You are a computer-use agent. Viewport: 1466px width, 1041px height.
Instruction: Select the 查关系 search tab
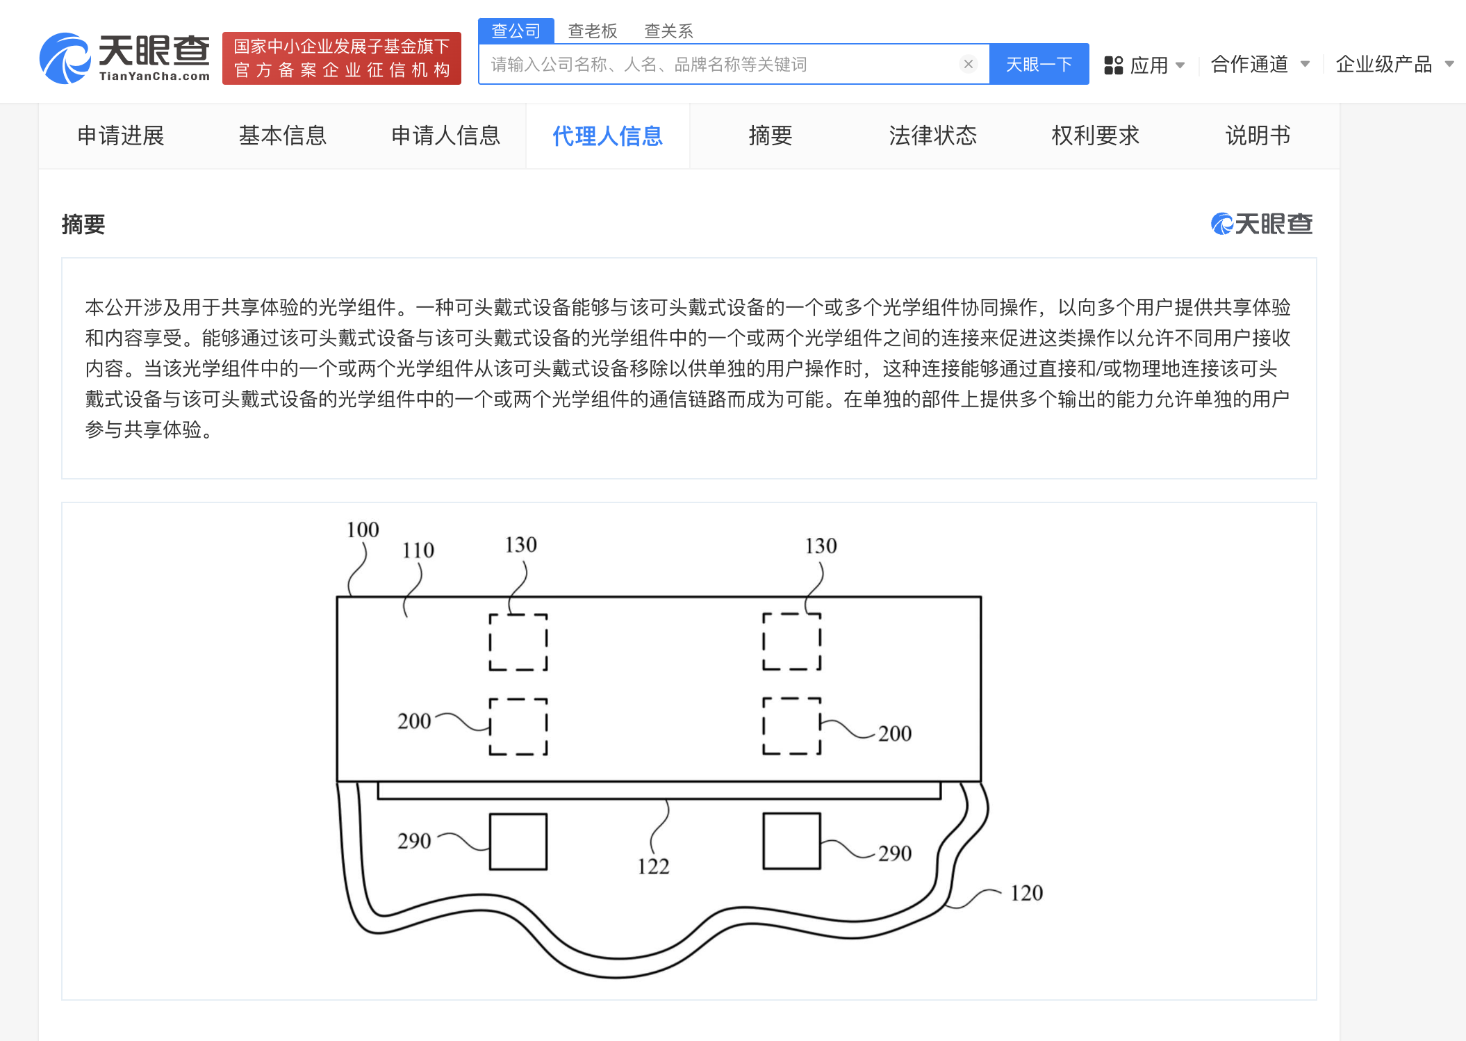coord(668,31)
